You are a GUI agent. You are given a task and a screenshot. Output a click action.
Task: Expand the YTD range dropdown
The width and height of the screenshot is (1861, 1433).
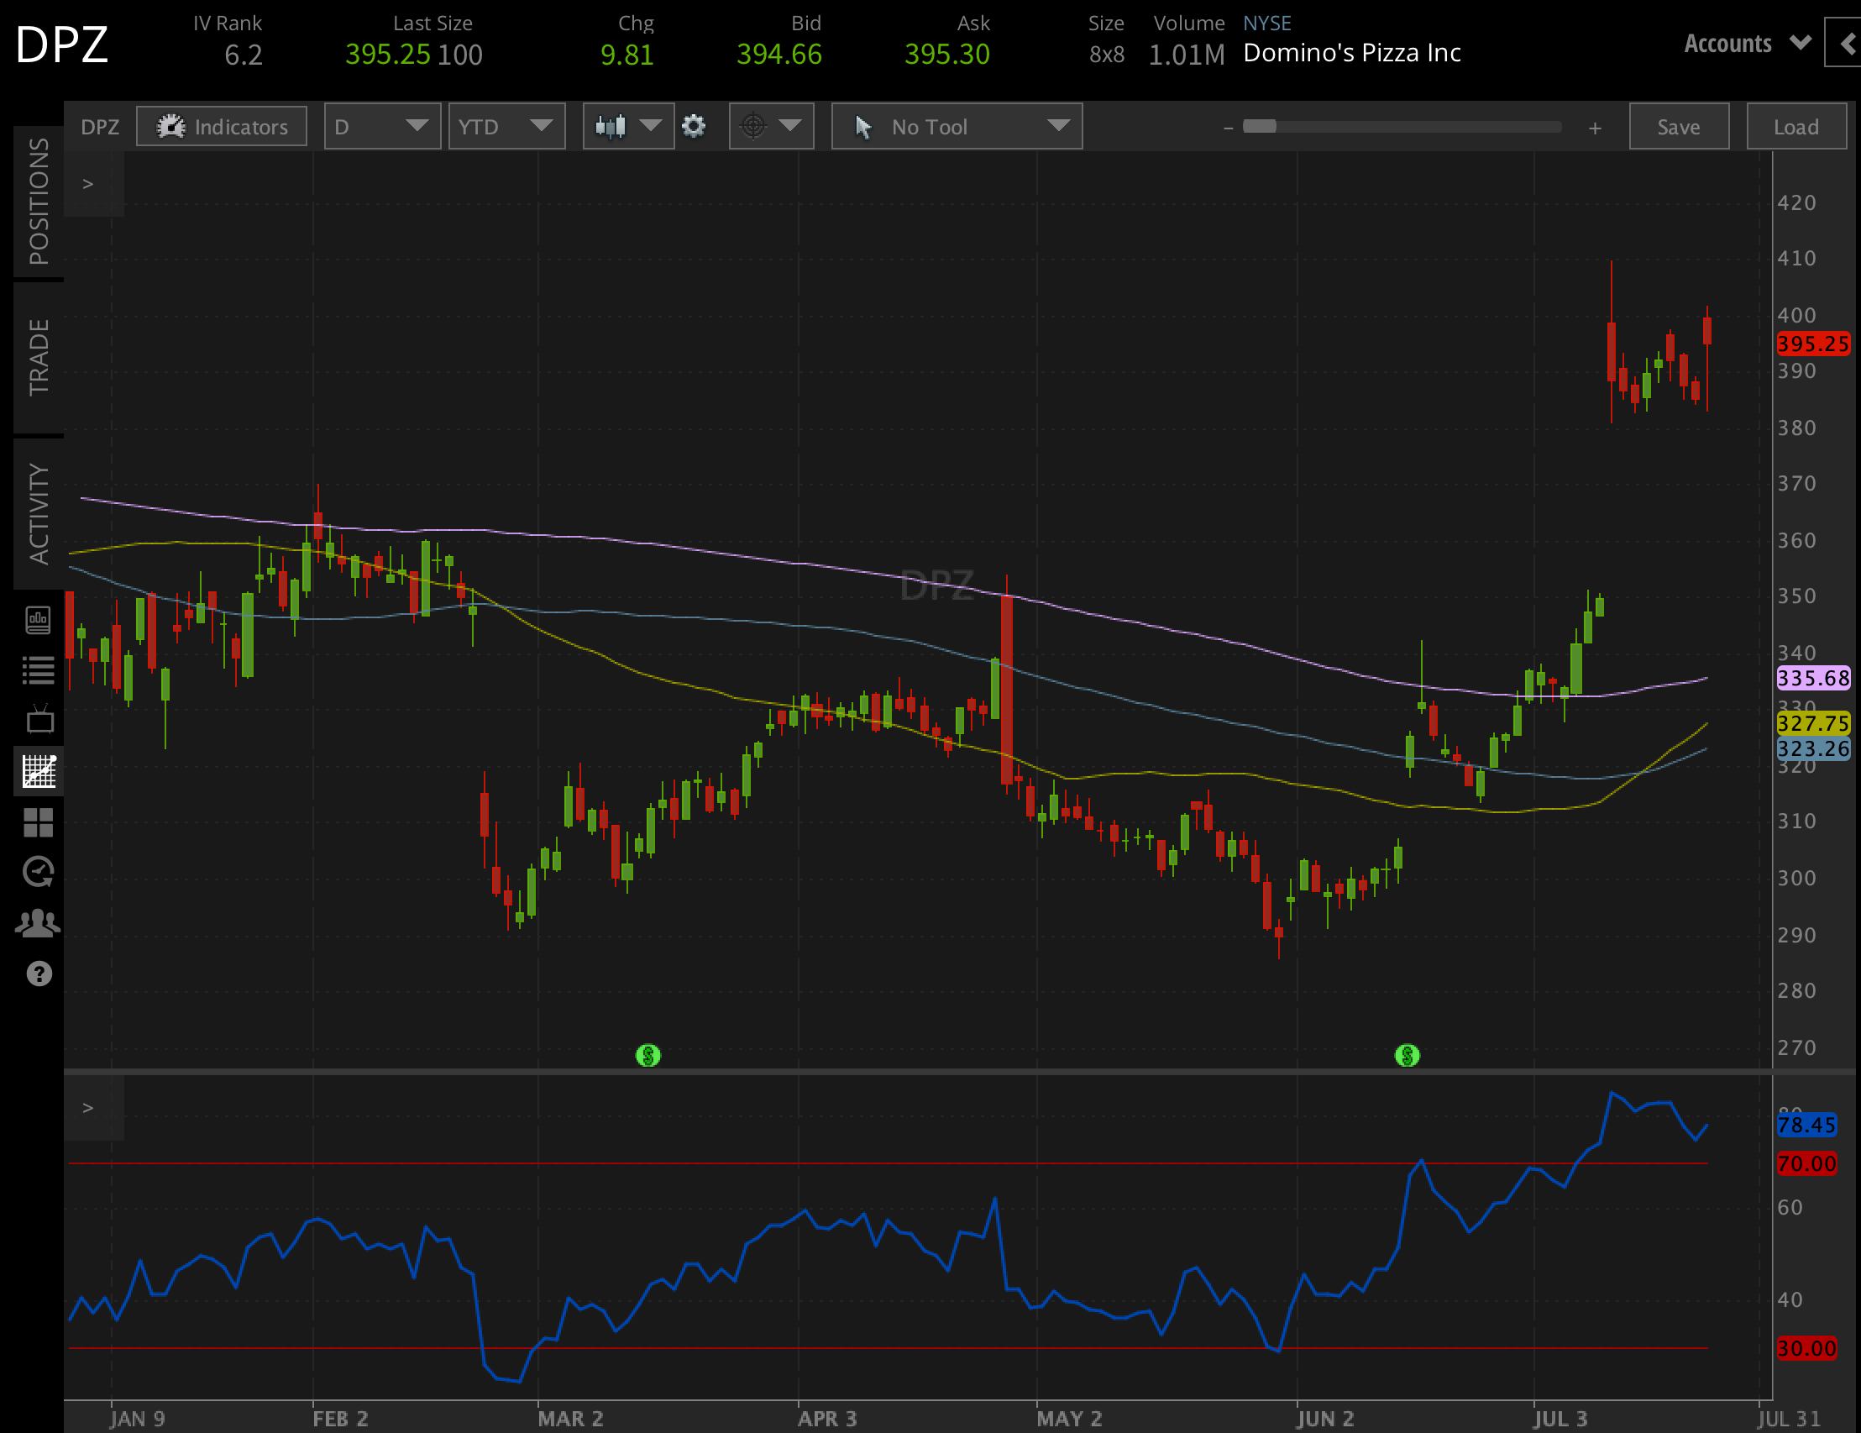click(506, 125)
